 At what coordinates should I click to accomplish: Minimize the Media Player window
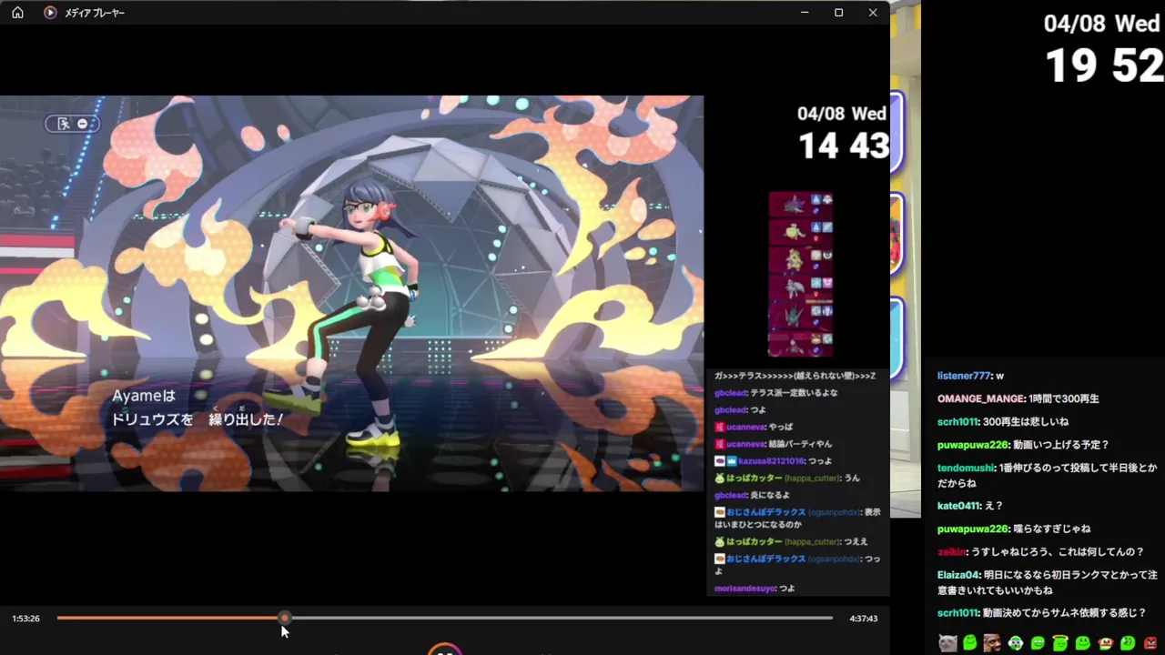(x=805, y=13)
